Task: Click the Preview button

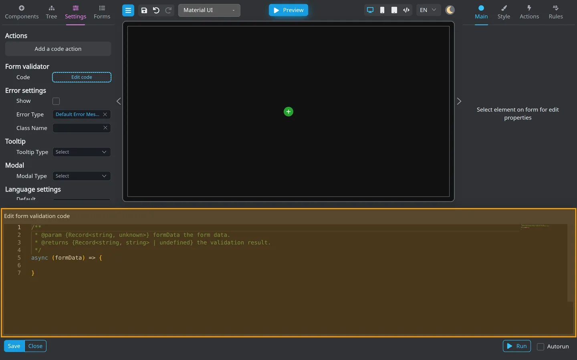Action: pyautogui.click(x=288, y=10)
